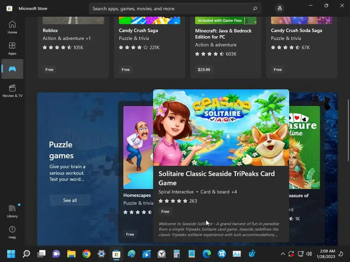Open Microsoft Edge from taskbar
Screen dimensions: 350x262
(207, 254)
